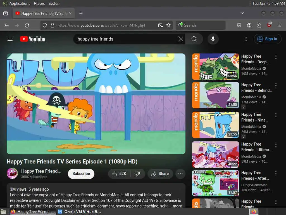Open the Happy Tree Friend... channel name
The image size is (286, 215).
(41, 171)
